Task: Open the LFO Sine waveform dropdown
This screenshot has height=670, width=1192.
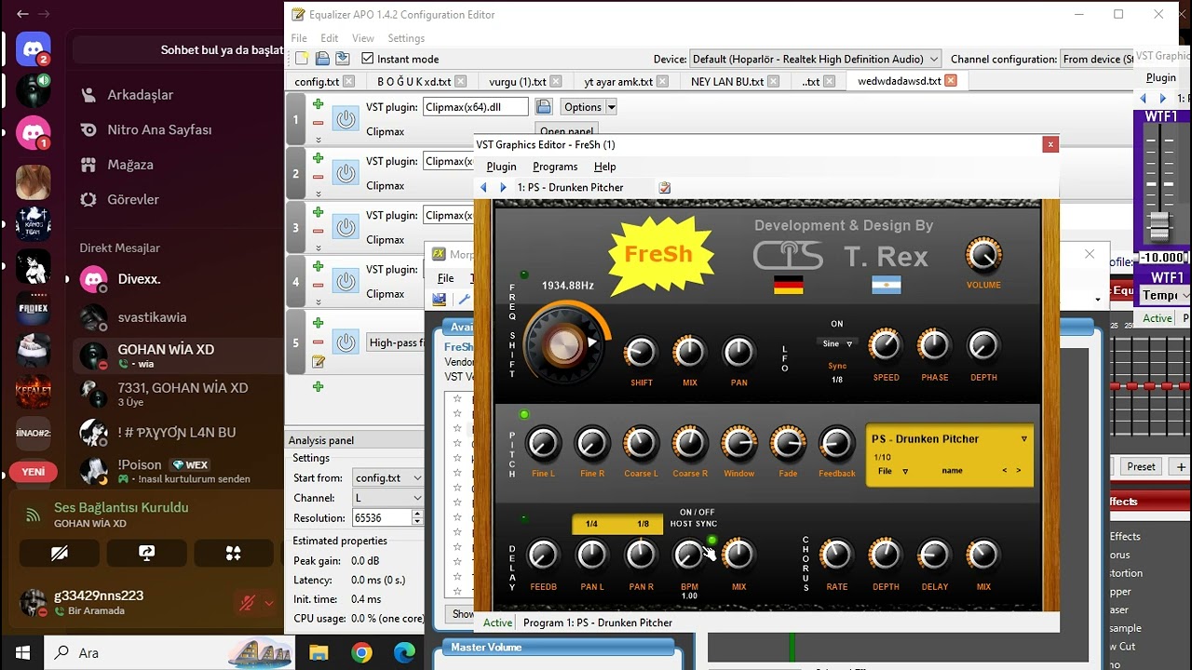Action: (837, 343)
